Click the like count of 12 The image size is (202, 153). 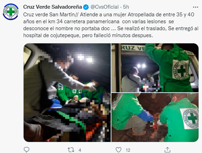128,150
